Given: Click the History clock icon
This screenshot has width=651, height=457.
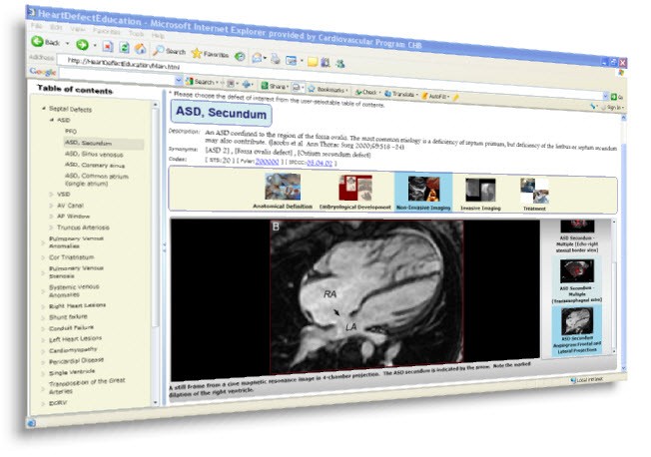Looking at the screenshot, I should pos(240,57).
